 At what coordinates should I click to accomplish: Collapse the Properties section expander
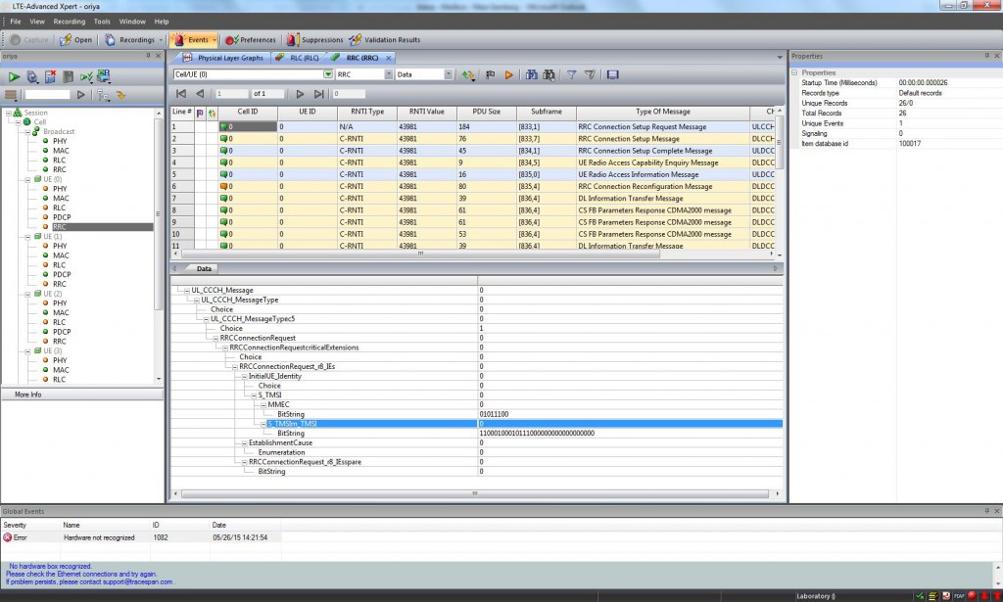(795, 72)
